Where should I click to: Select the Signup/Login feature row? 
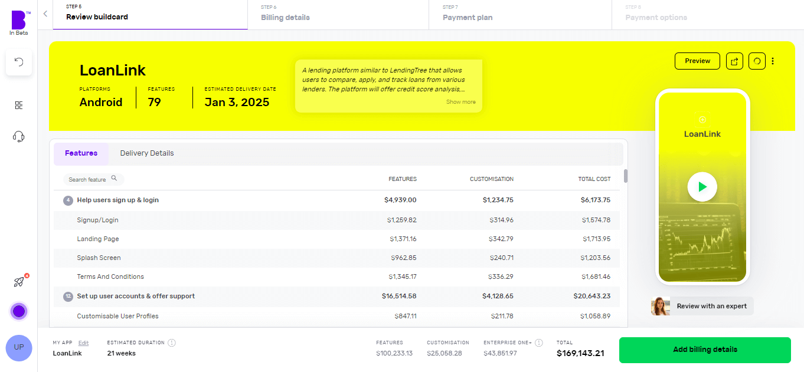(336, 220)
